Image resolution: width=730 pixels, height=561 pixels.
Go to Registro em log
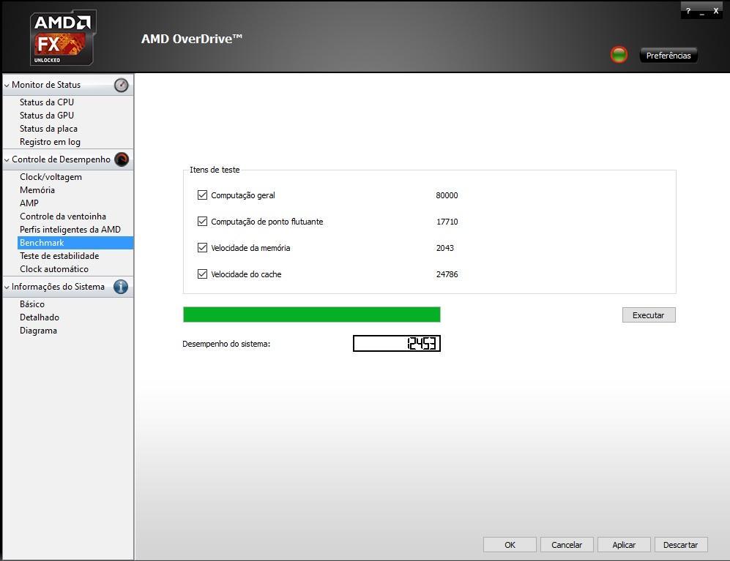coord(50,142)
